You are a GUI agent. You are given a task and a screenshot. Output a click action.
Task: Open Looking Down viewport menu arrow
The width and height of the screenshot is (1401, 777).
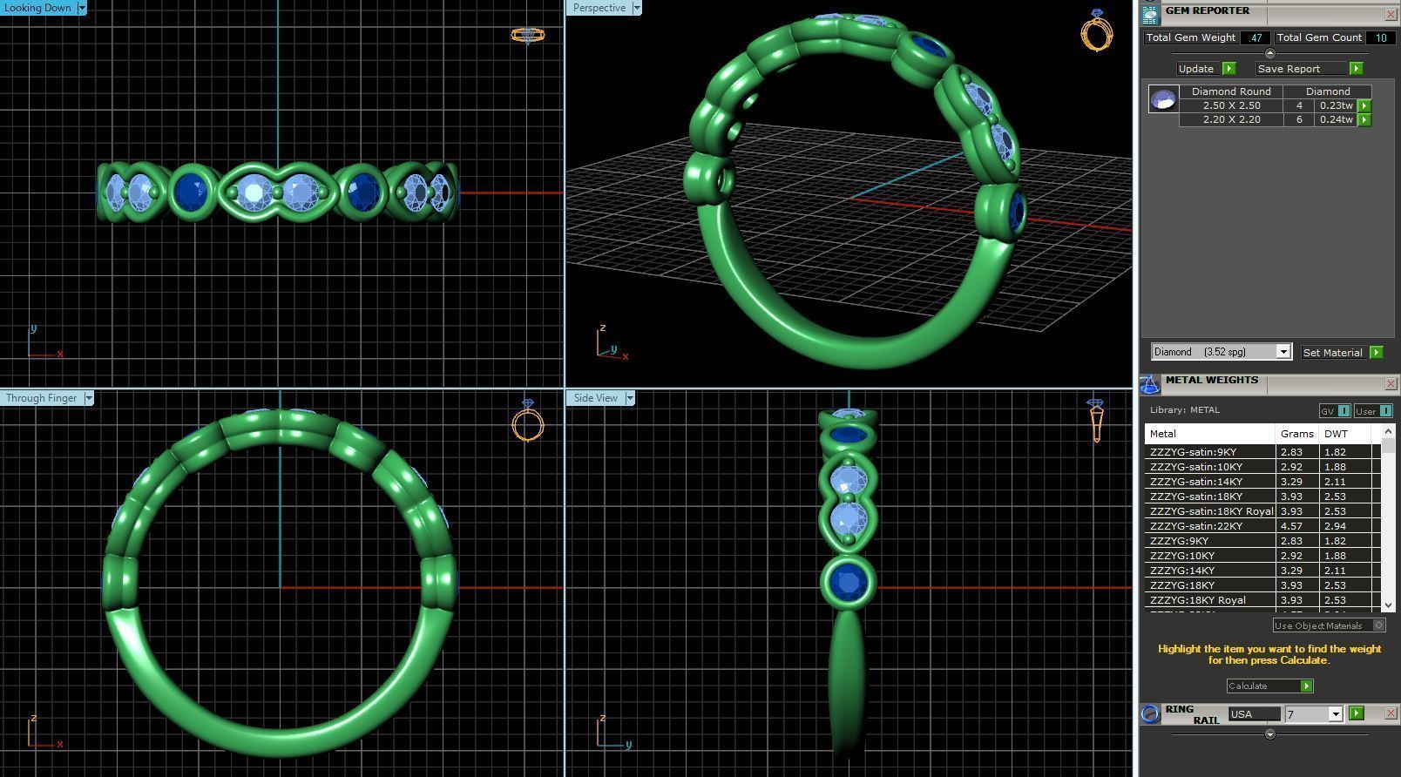[82, 8]
